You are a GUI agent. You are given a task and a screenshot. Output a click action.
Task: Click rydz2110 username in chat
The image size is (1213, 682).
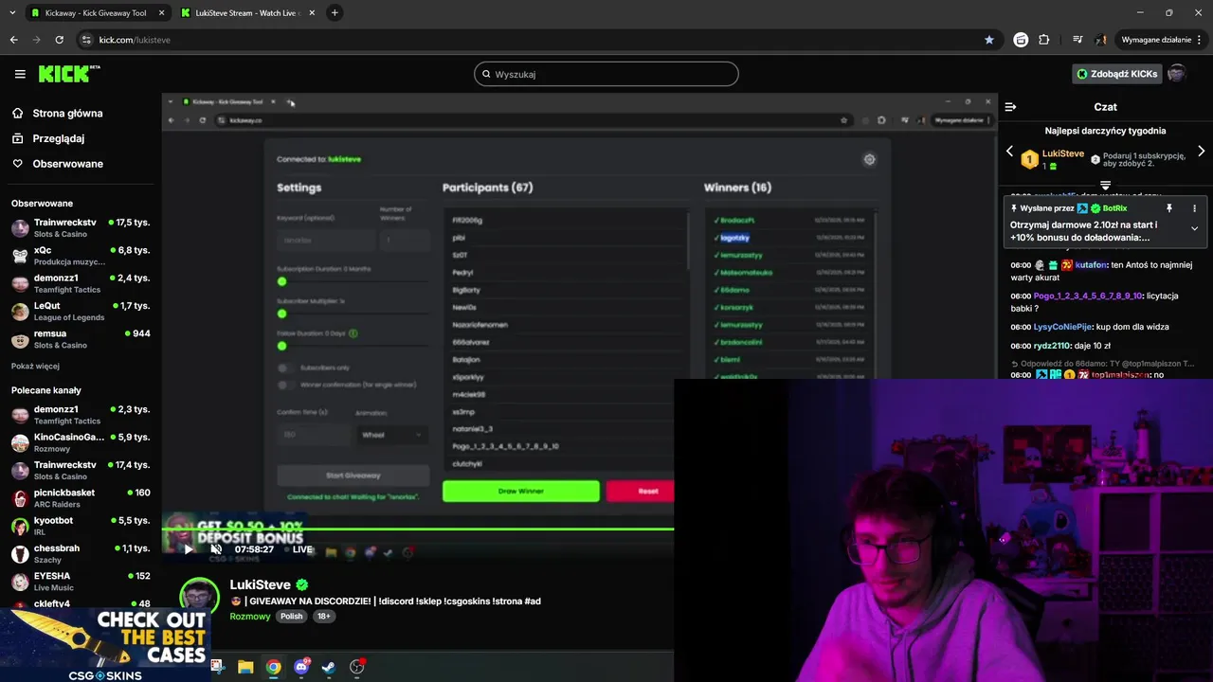pyautogui.click(x=1052, y=346)
